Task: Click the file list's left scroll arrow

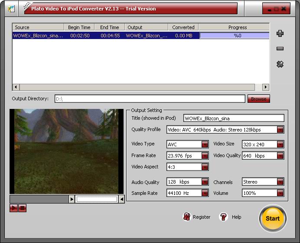Action: pyautogui.click(x=16, y=87)
